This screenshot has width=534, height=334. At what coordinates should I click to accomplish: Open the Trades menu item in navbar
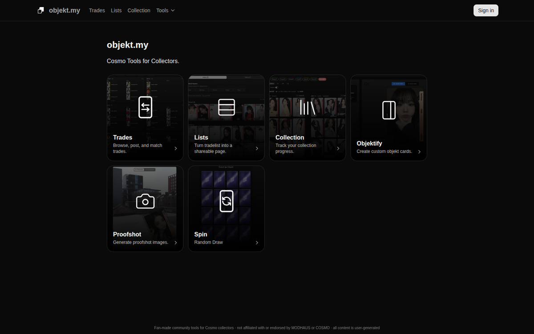coord(97,10)
